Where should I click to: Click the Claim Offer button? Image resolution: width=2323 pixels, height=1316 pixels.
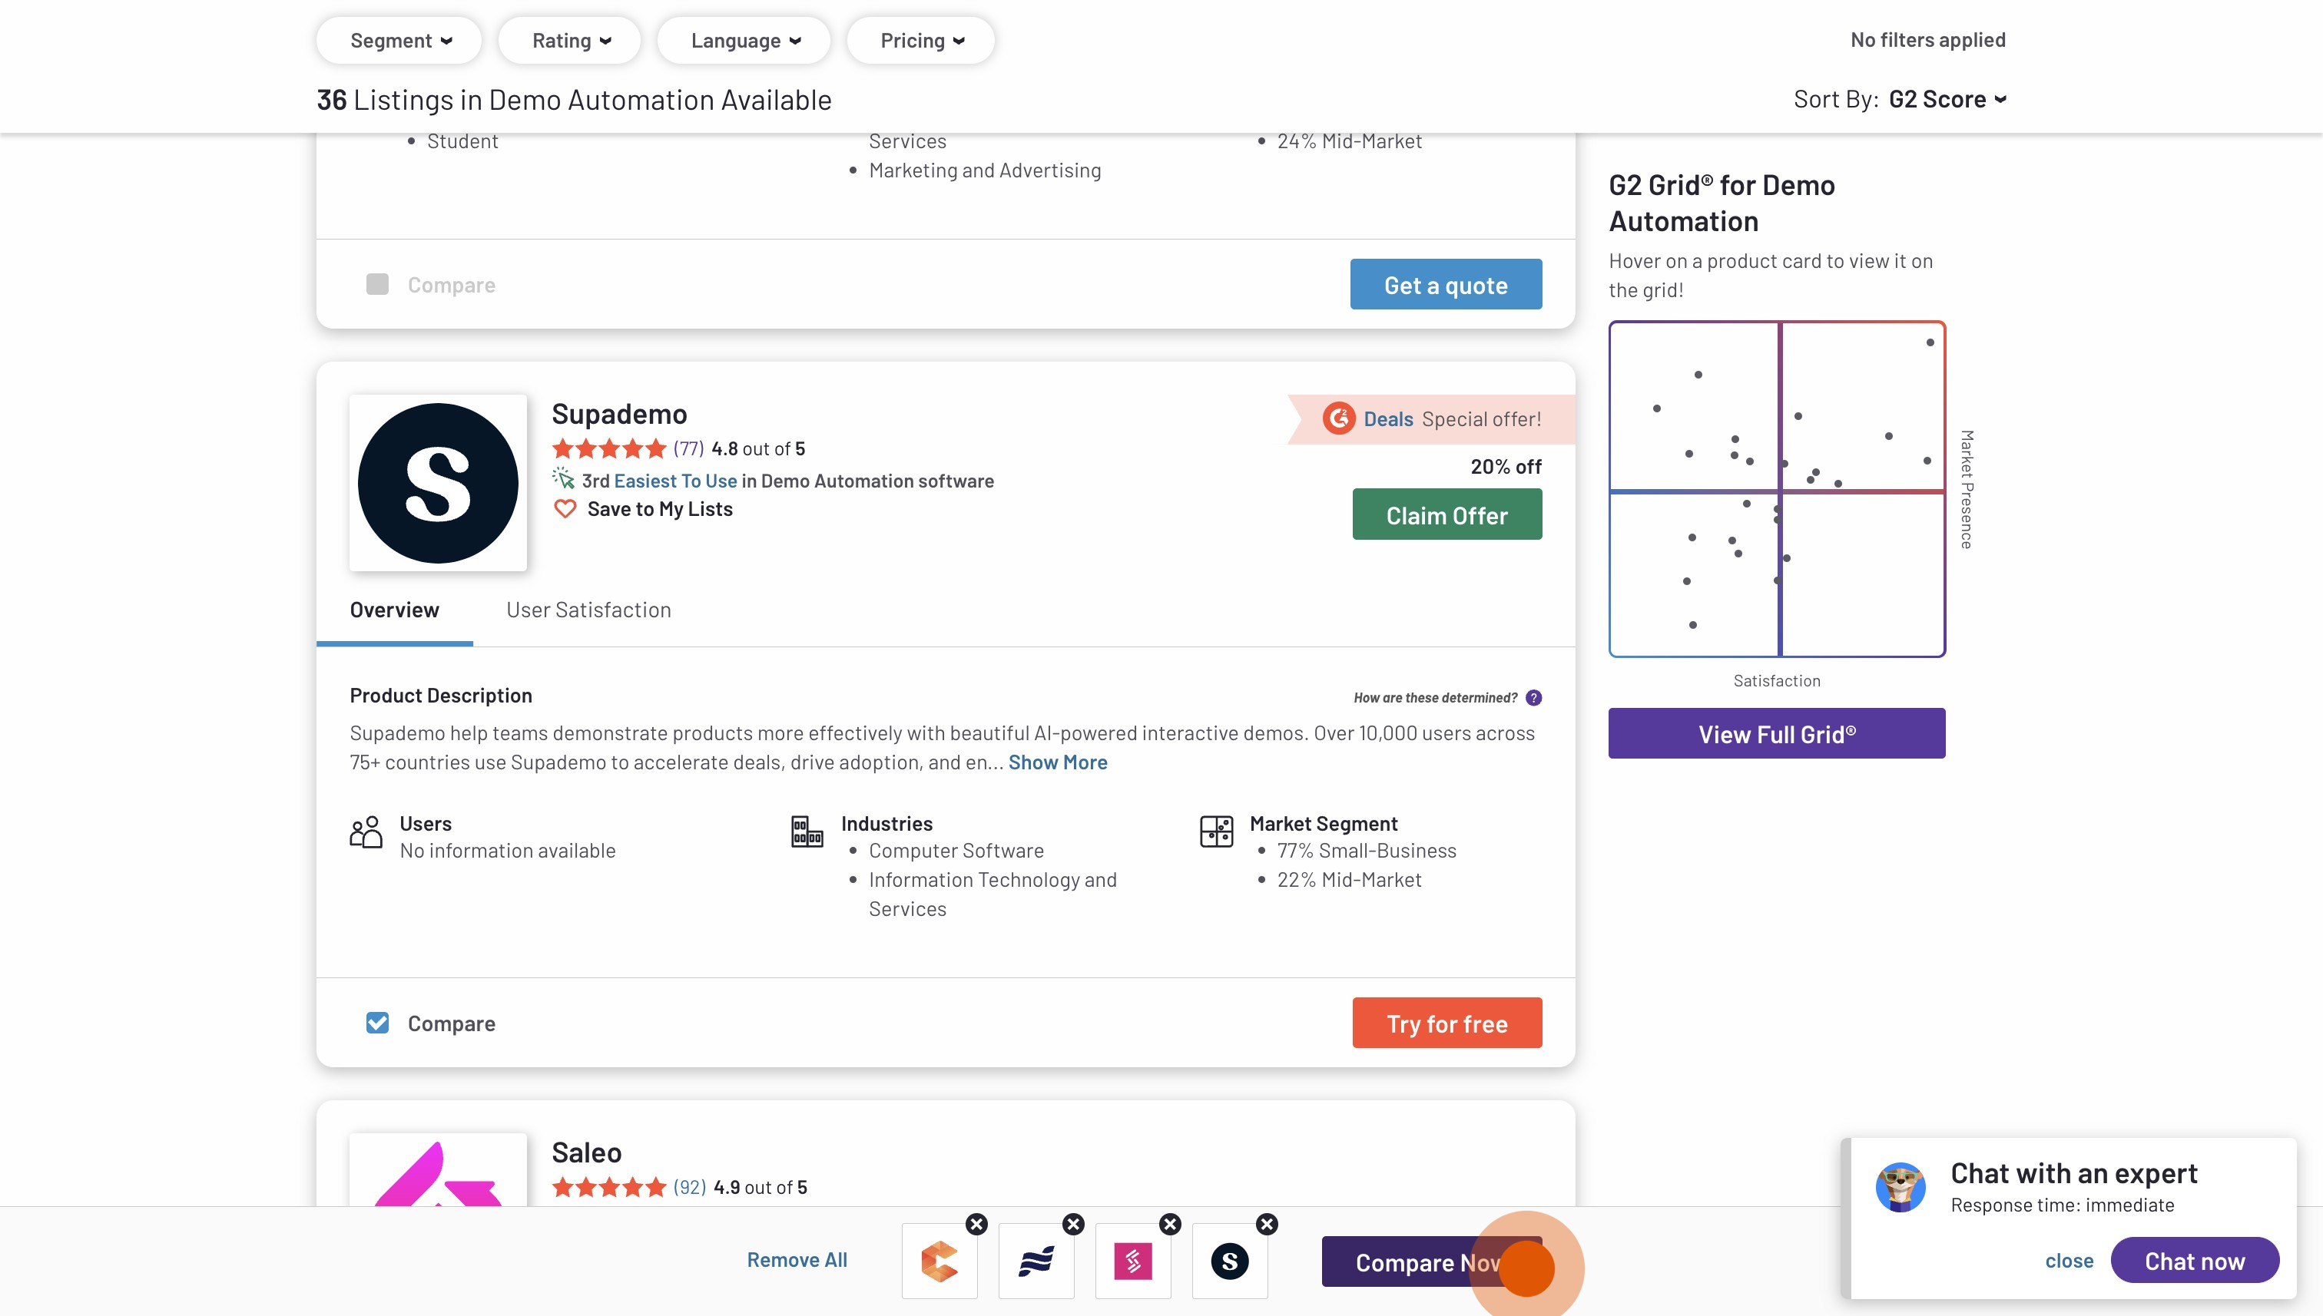coord(1446,514)
